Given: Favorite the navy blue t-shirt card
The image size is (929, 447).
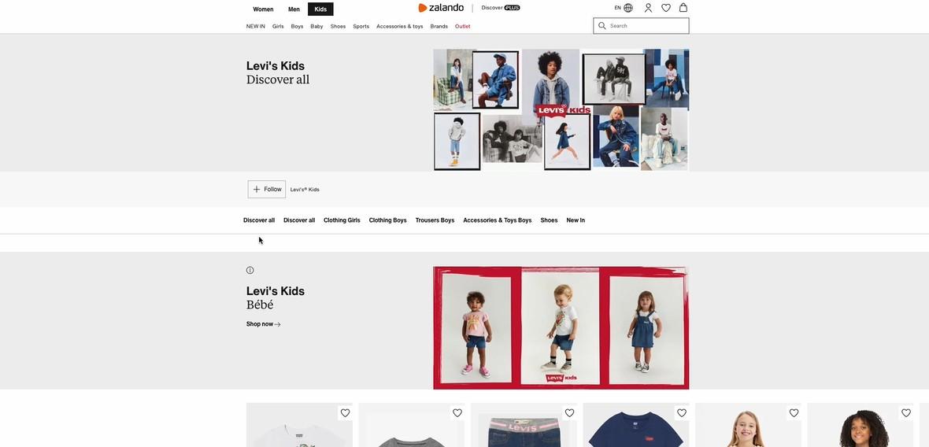Looking at the screenshot, I should (x=681, y=412).
